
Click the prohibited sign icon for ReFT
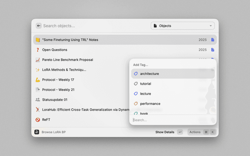point(38,120)
